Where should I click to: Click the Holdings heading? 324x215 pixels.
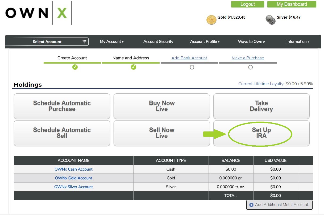click(x=28, y=85)
